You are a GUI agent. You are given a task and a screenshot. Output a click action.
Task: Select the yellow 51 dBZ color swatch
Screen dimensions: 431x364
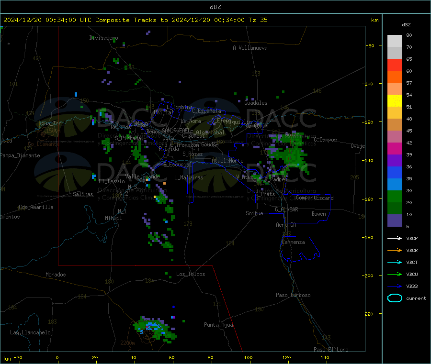(x=395, y=101)
